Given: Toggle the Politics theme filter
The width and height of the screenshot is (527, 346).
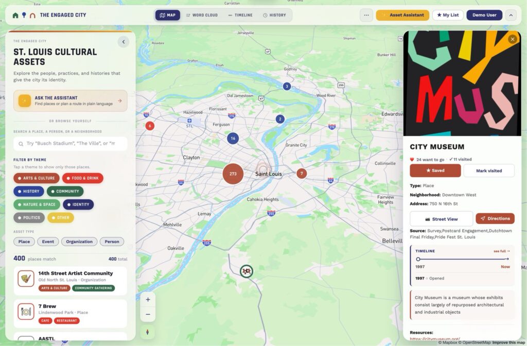Looking at the screenshot, I should (29, 218).
